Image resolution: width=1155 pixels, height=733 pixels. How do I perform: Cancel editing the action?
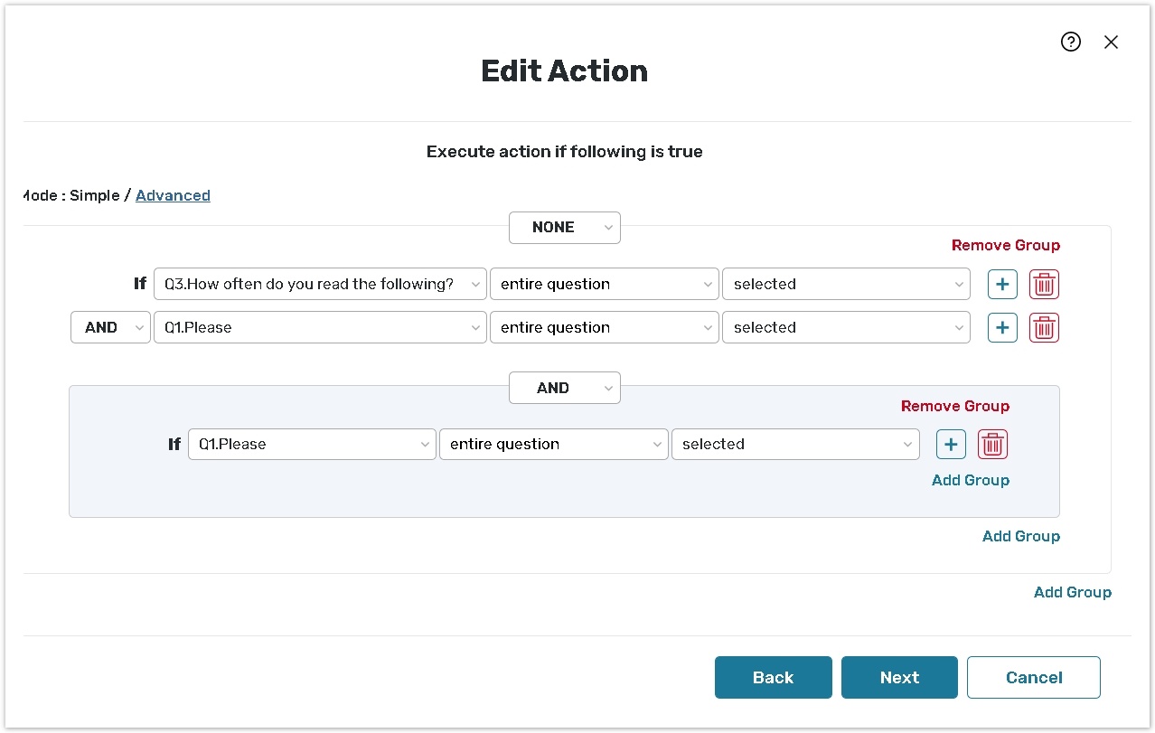pyautogui.click(x=1033, y=677)
